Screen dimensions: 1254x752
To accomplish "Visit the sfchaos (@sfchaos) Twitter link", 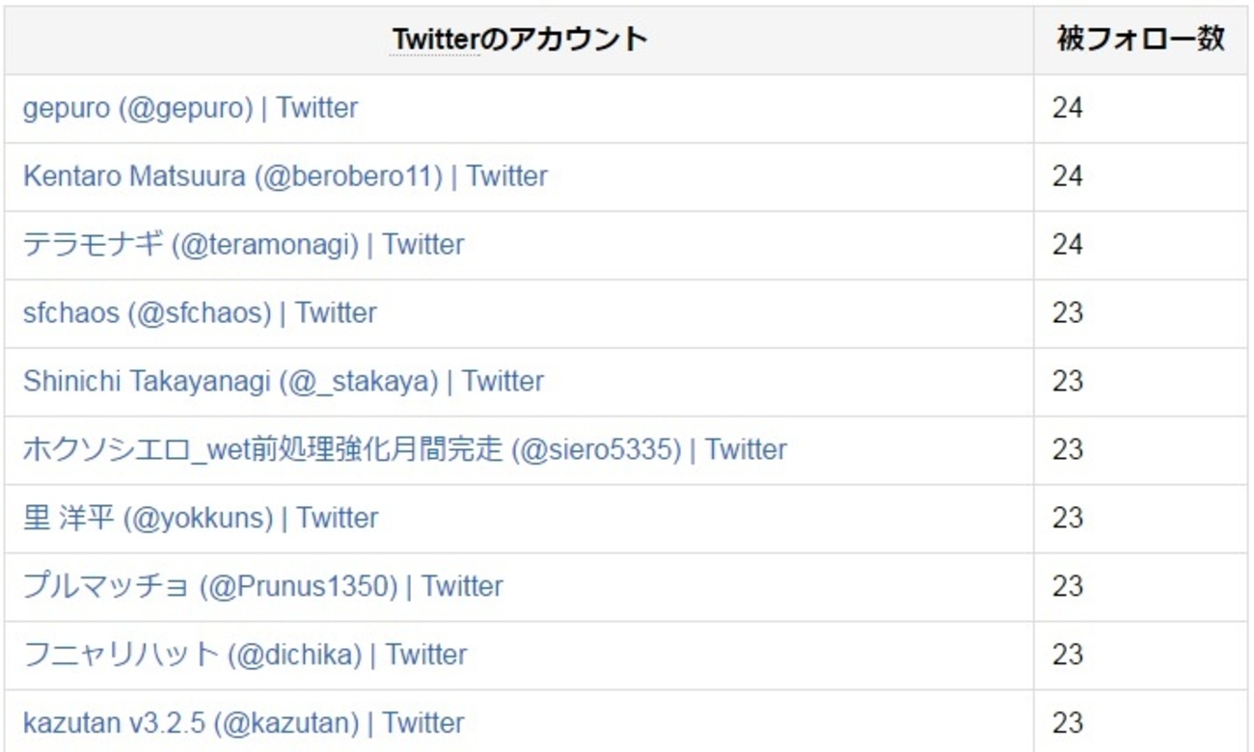I will click(x=200, y=313).
